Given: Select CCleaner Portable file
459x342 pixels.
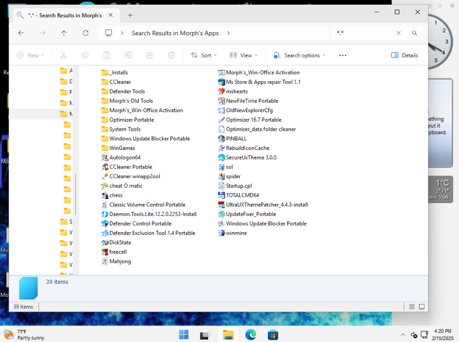Looking at the screenshot, I should pos(127,167).
